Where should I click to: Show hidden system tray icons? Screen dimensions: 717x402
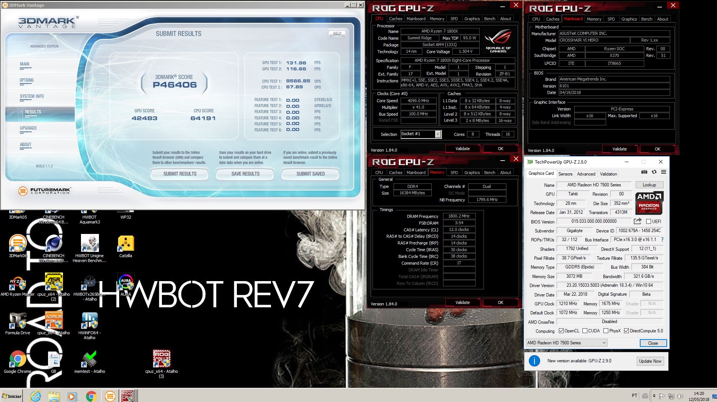point(654,396)
